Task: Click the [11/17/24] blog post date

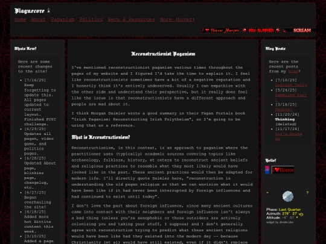Action: 287,129
